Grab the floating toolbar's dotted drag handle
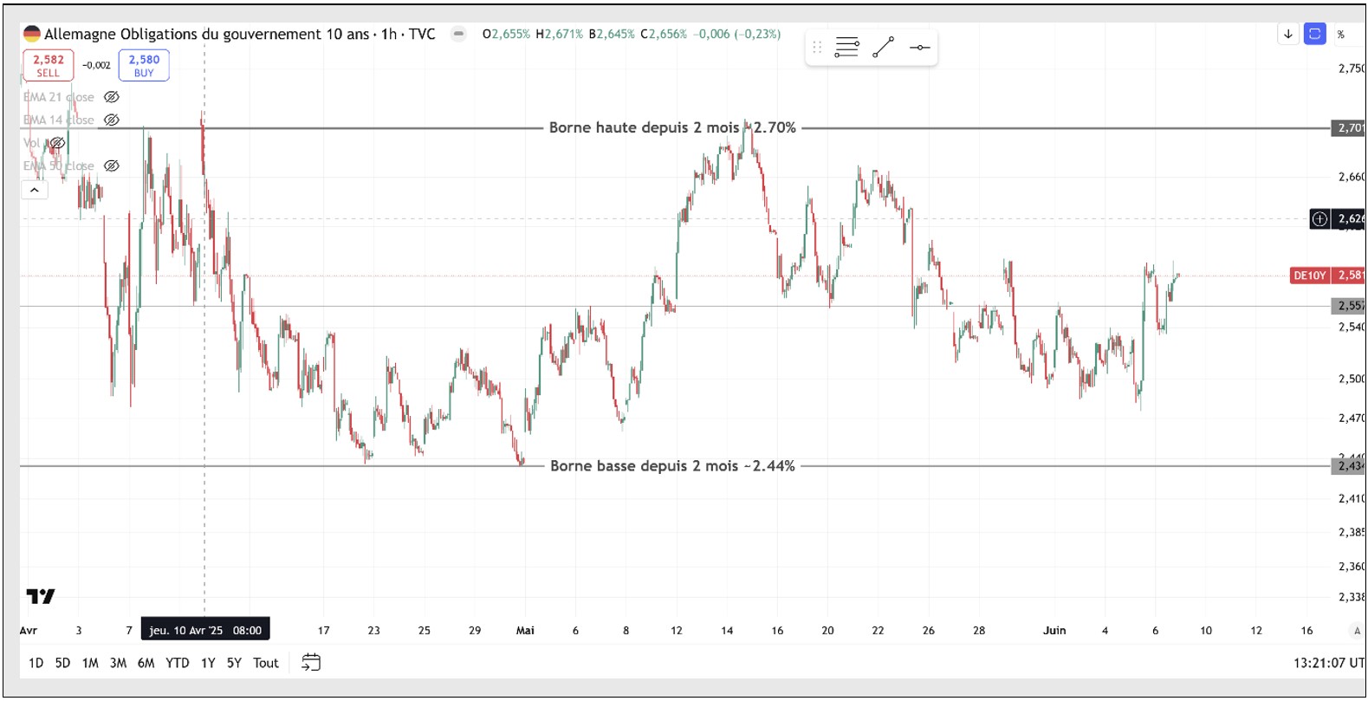This screenshot has height=701, width=1368. click(x=817, y=48)
